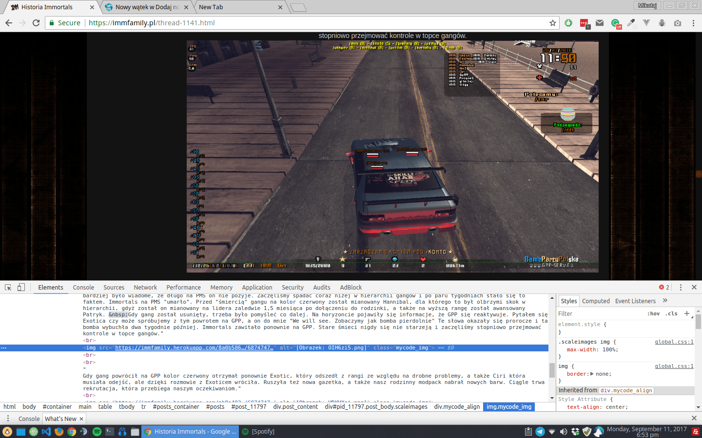This screenshot has width=702, height=438.
Task: Launch Visual Studio Code from the taskbar
Action: click(46, 432)
